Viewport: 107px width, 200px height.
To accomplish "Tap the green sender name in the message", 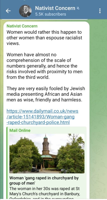I will coord(22,26).
